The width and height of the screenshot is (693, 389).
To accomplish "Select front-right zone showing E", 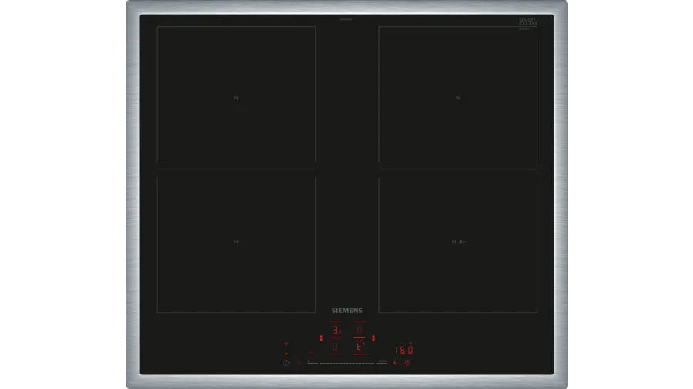I will click(x=359, y=347).
